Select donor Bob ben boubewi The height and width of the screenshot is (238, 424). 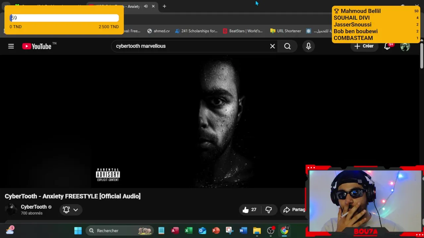pos(355,31)
